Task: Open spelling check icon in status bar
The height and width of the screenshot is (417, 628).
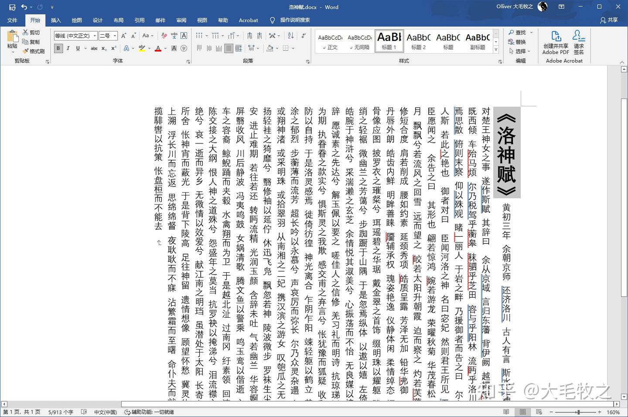Action: point(84,412)
